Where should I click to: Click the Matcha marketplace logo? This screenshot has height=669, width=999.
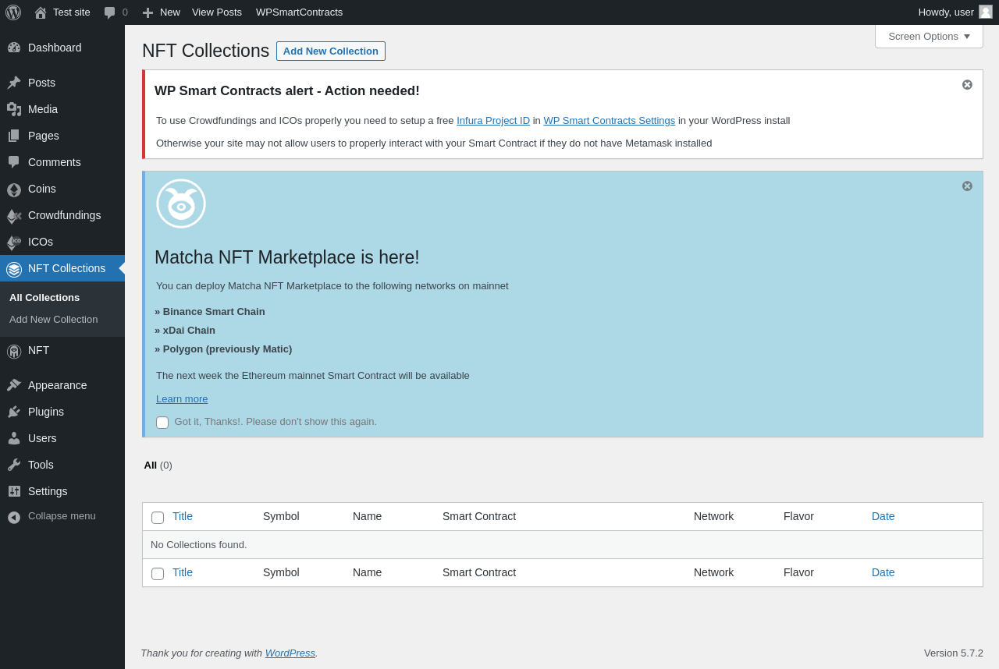(x=181, y=204)
